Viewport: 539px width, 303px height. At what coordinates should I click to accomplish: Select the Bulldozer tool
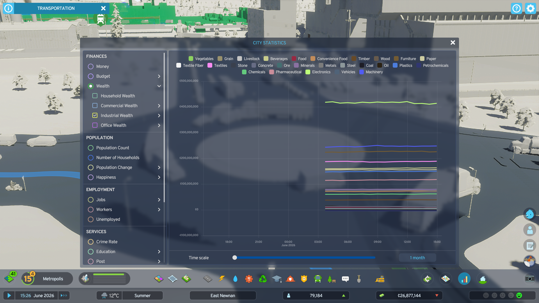[380, 279]
